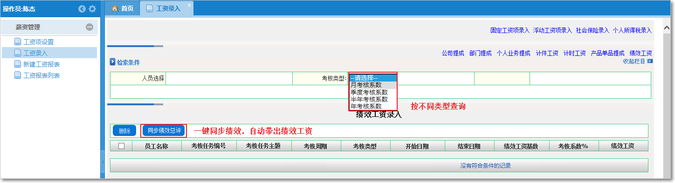Close the 工资录入 tab
675x183 pixels.
(x=189, y=5)
